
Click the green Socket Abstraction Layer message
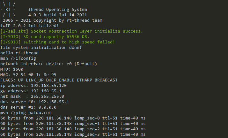point(72,31)
